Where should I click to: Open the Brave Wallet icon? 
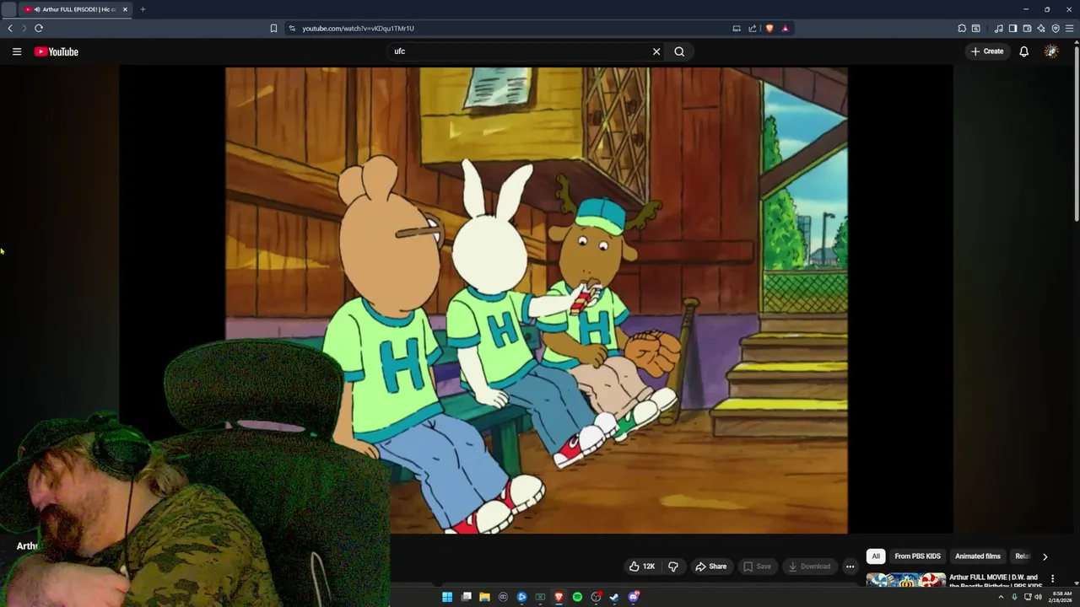click(1027, 28)
